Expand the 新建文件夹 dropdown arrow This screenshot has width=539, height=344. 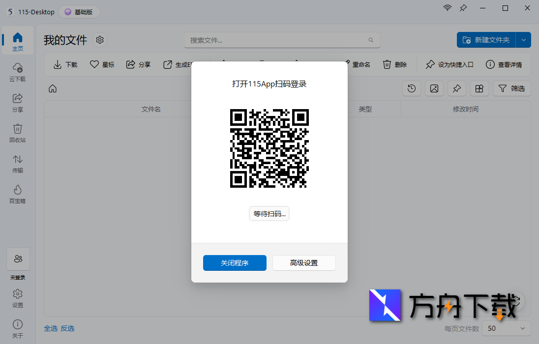tap(523, 40)
